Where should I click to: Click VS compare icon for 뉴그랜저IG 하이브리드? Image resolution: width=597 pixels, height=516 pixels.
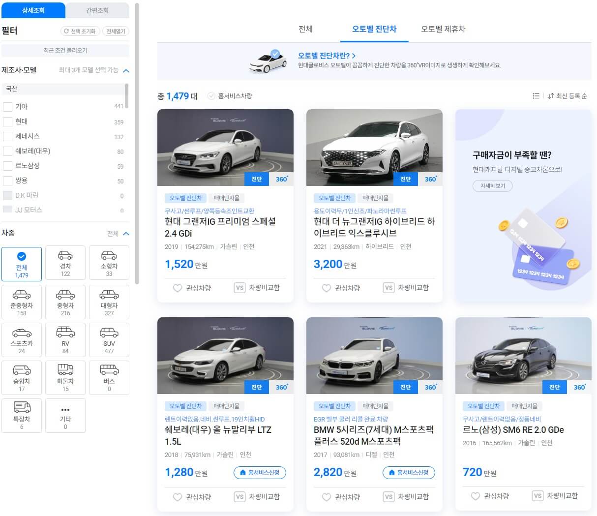click(x=388, y=288)
